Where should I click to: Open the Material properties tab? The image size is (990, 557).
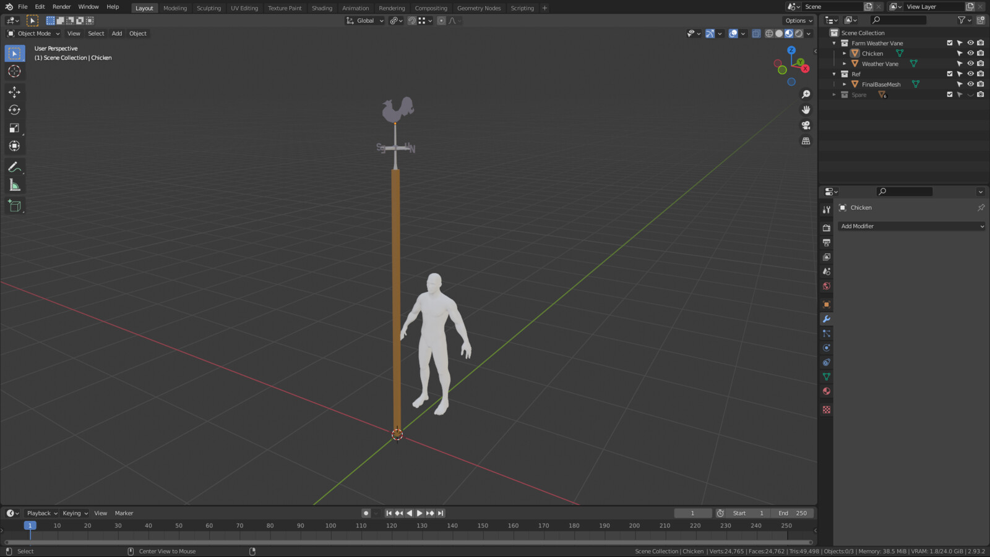pos(826,391)
